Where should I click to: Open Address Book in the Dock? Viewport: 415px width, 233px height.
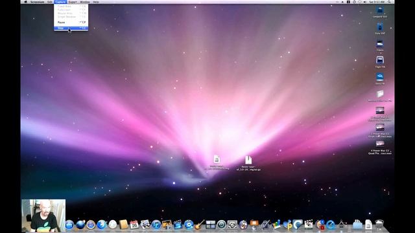tap(123, 225)
